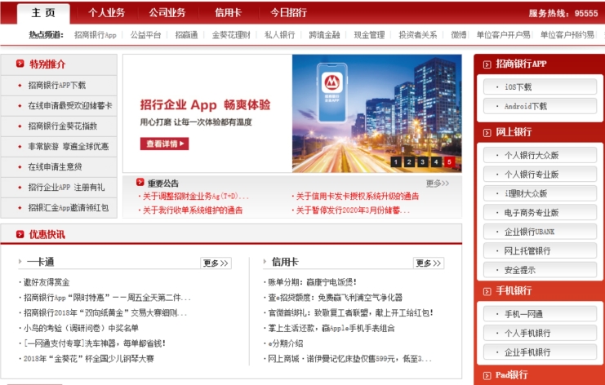Click the 特别推介 red arrow icon

point(20,64)
